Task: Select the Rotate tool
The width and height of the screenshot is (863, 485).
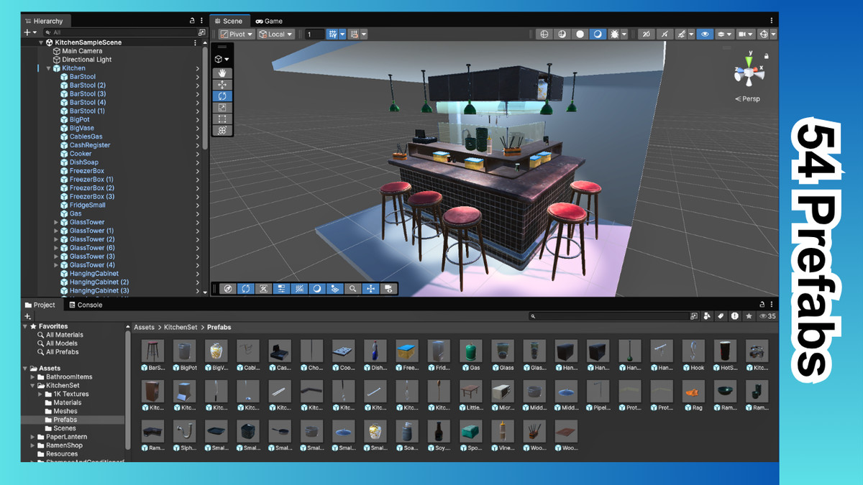Action: click(223, 96)
